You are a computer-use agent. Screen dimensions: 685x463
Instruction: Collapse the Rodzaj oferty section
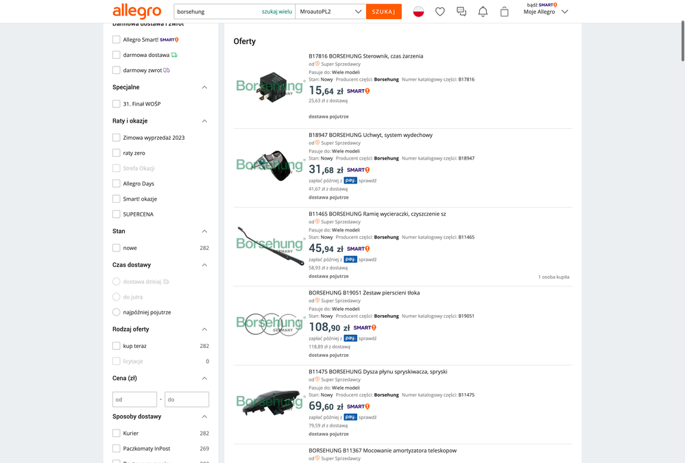tap(204, 329)
